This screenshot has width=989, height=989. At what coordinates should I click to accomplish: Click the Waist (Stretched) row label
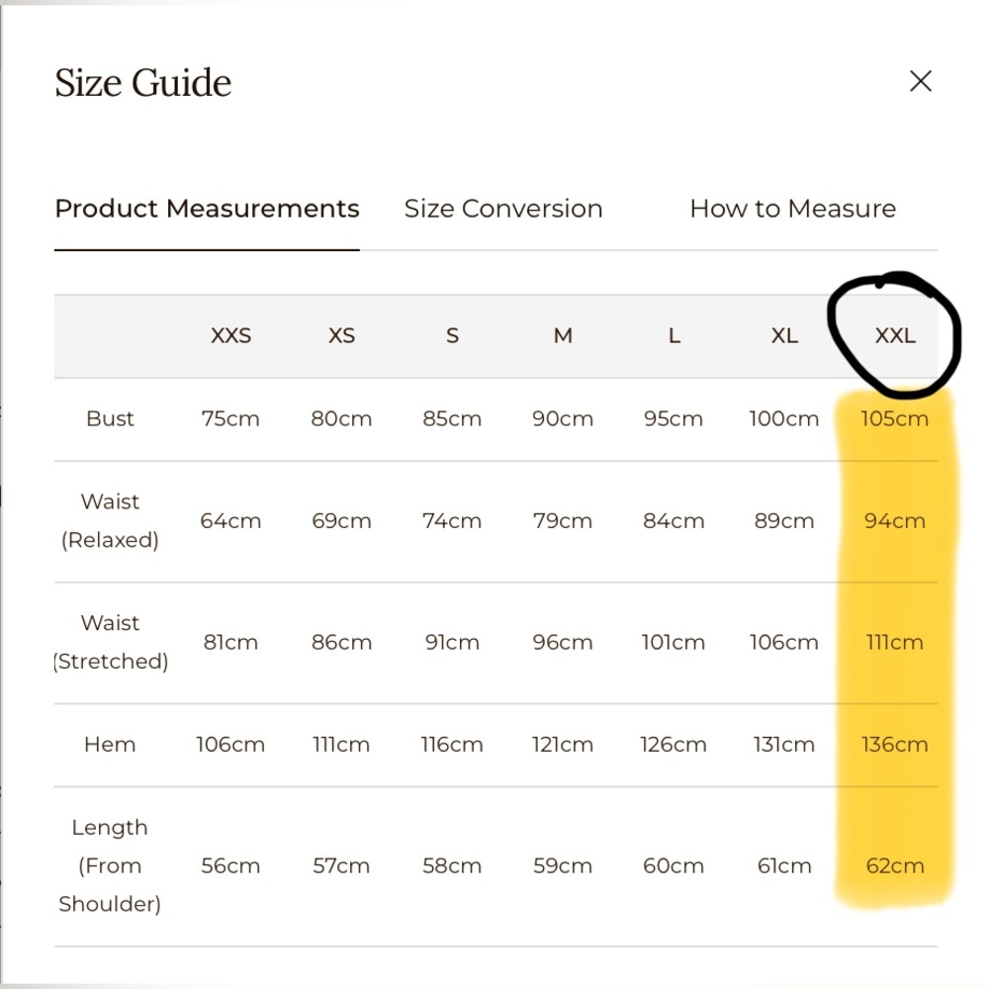(110, 642)
